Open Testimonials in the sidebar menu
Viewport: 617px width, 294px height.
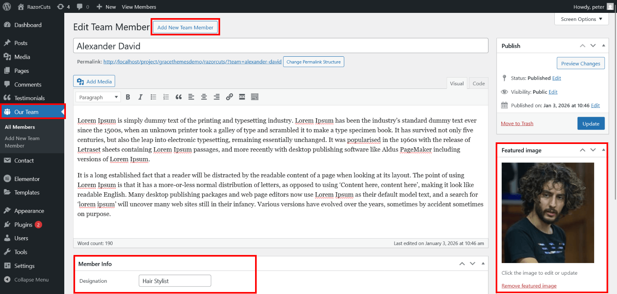[x=29, y=98]
